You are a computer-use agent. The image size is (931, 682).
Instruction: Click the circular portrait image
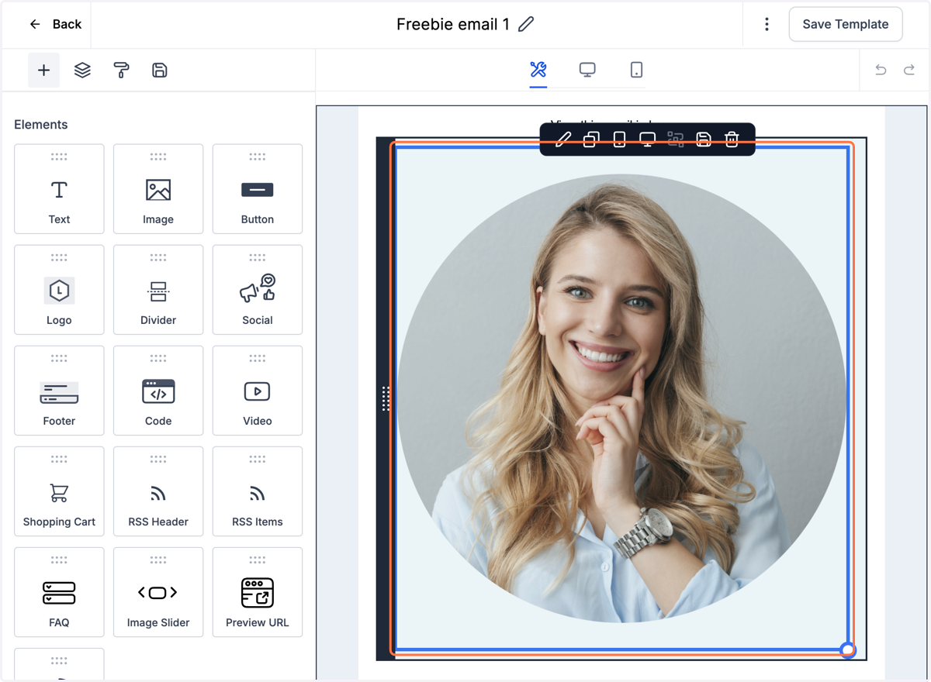pos(621,398)
